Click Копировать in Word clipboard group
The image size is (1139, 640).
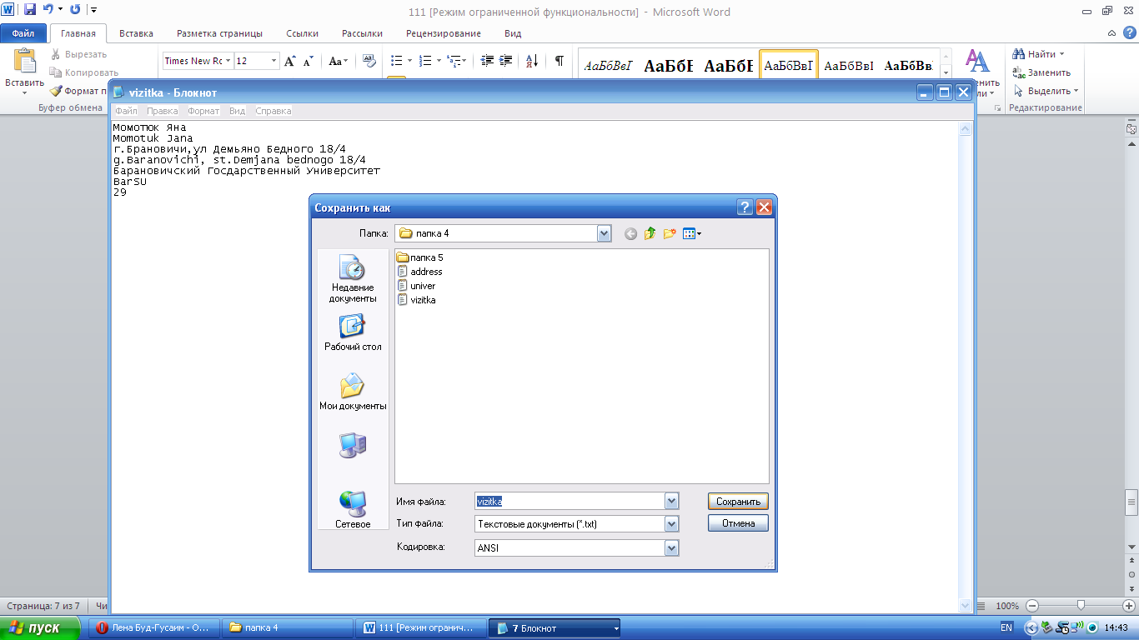[85, 72]
